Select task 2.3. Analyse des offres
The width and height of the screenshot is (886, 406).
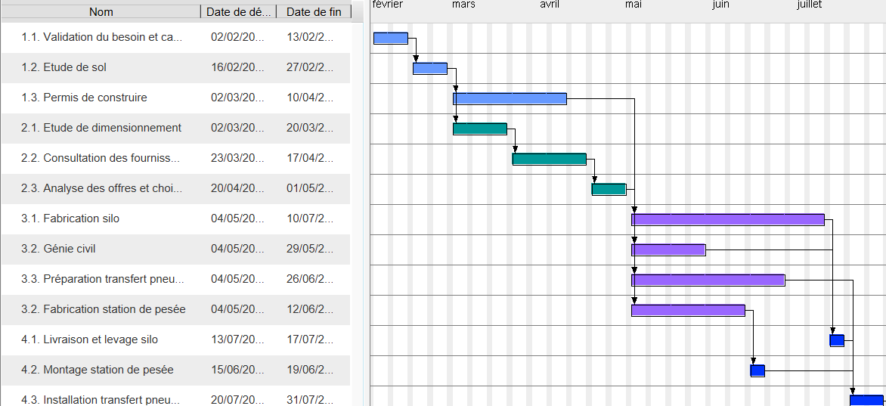tap(175, 189)
